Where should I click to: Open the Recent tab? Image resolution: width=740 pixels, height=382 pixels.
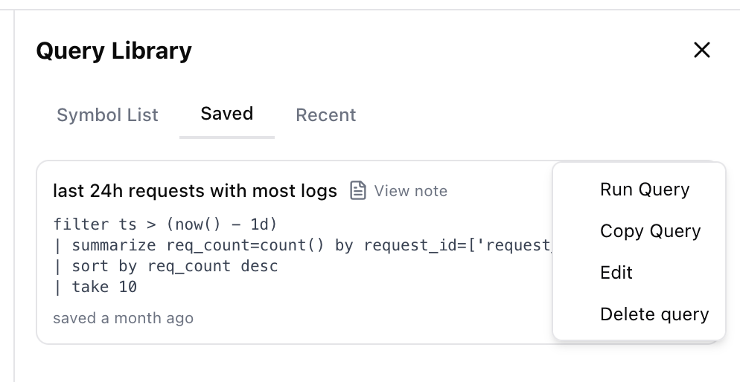[325, 115]
